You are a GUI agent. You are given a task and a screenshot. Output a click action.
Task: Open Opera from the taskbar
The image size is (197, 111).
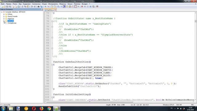(x=34, y=109)
